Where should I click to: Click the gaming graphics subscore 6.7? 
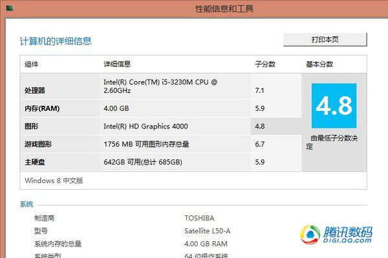tap(260, 144)
